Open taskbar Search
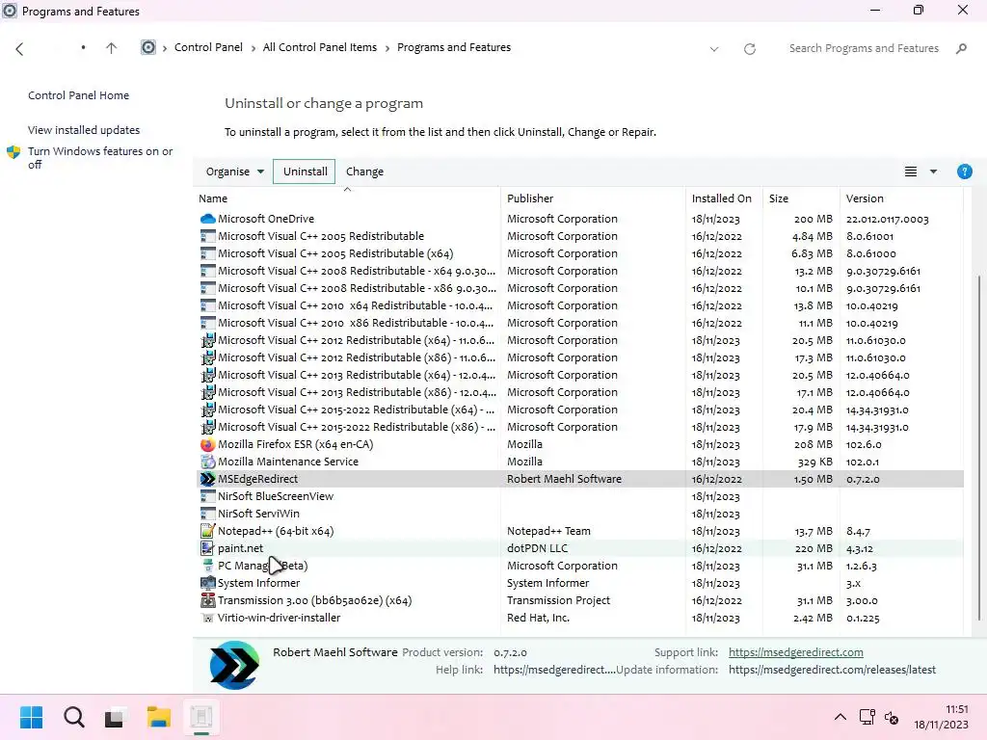987x740 pixels. (x=73, y=717)
